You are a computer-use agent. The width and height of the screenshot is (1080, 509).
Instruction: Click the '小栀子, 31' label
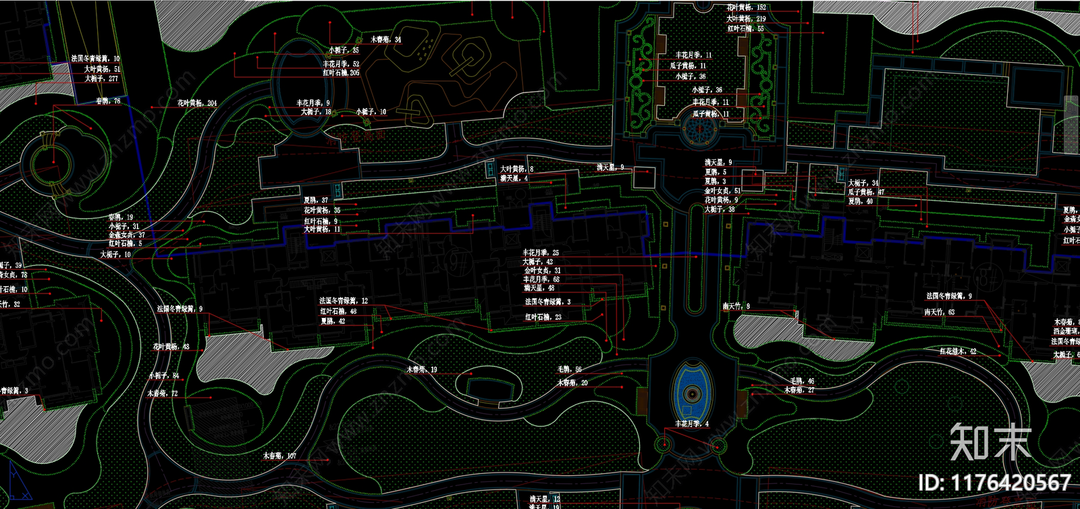click(124, 227)
